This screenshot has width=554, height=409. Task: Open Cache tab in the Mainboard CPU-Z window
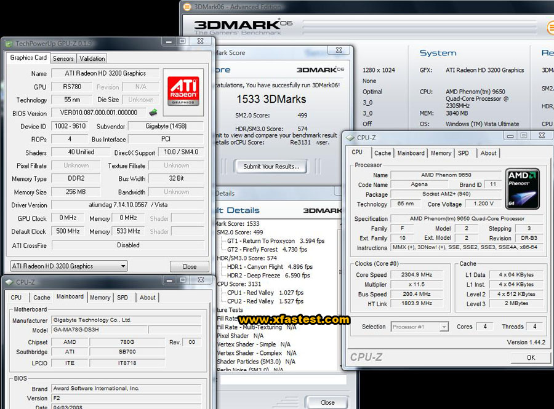pyautogui.click(x=42, y=298)
